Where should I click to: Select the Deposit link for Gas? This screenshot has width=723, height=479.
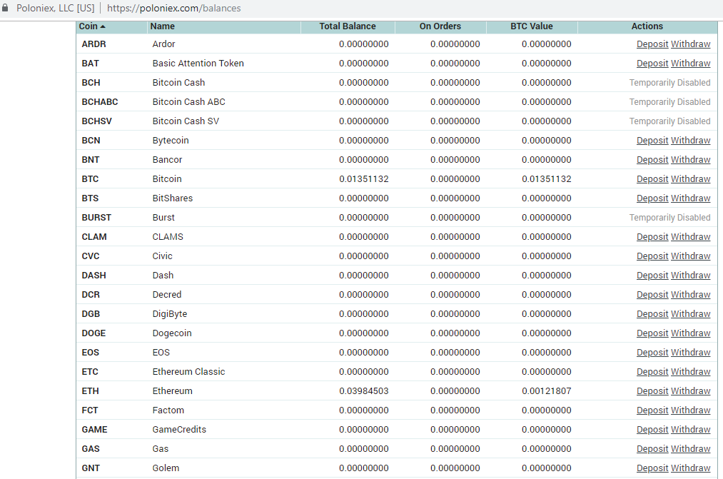[x=652, y=449]
